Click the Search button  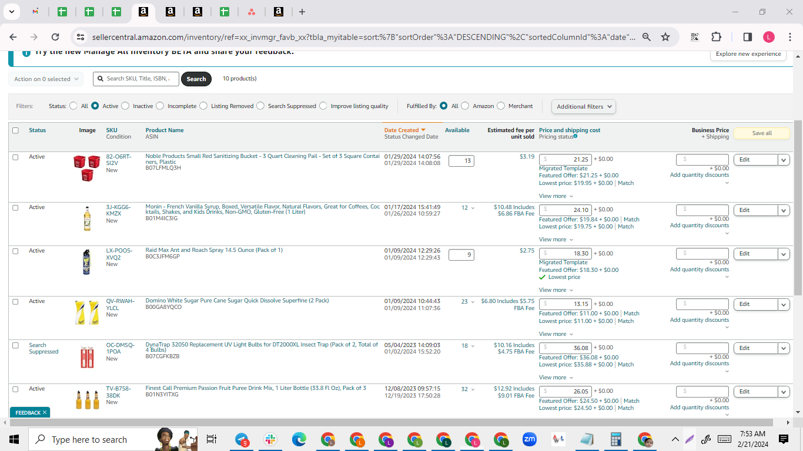coord(196,79)
